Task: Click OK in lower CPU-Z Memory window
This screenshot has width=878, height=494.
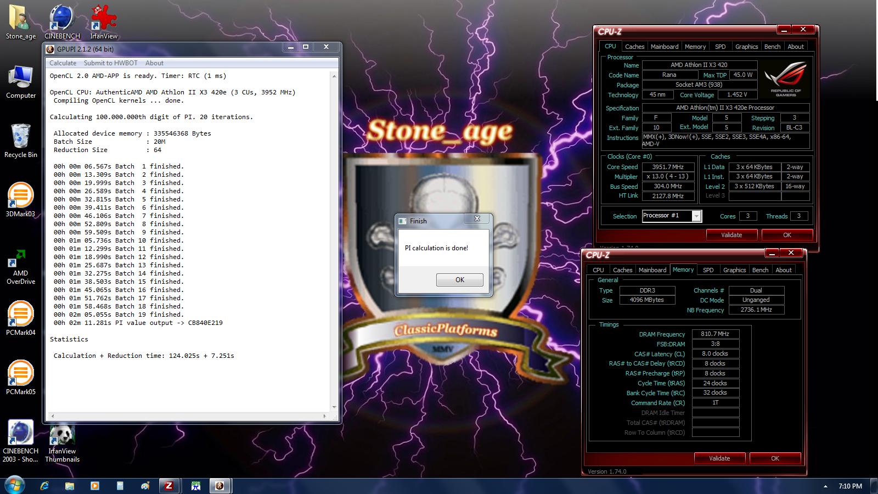Action: (x=775, y=458)
